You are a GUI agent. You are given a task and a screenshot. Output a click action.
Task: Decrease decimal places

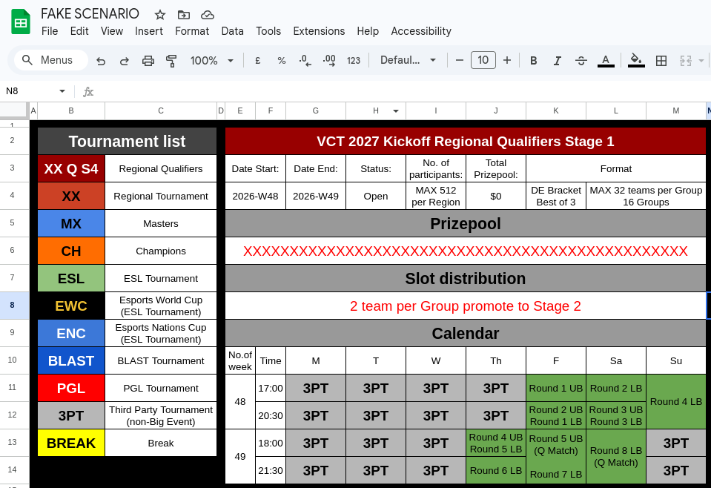pos(305,60)
